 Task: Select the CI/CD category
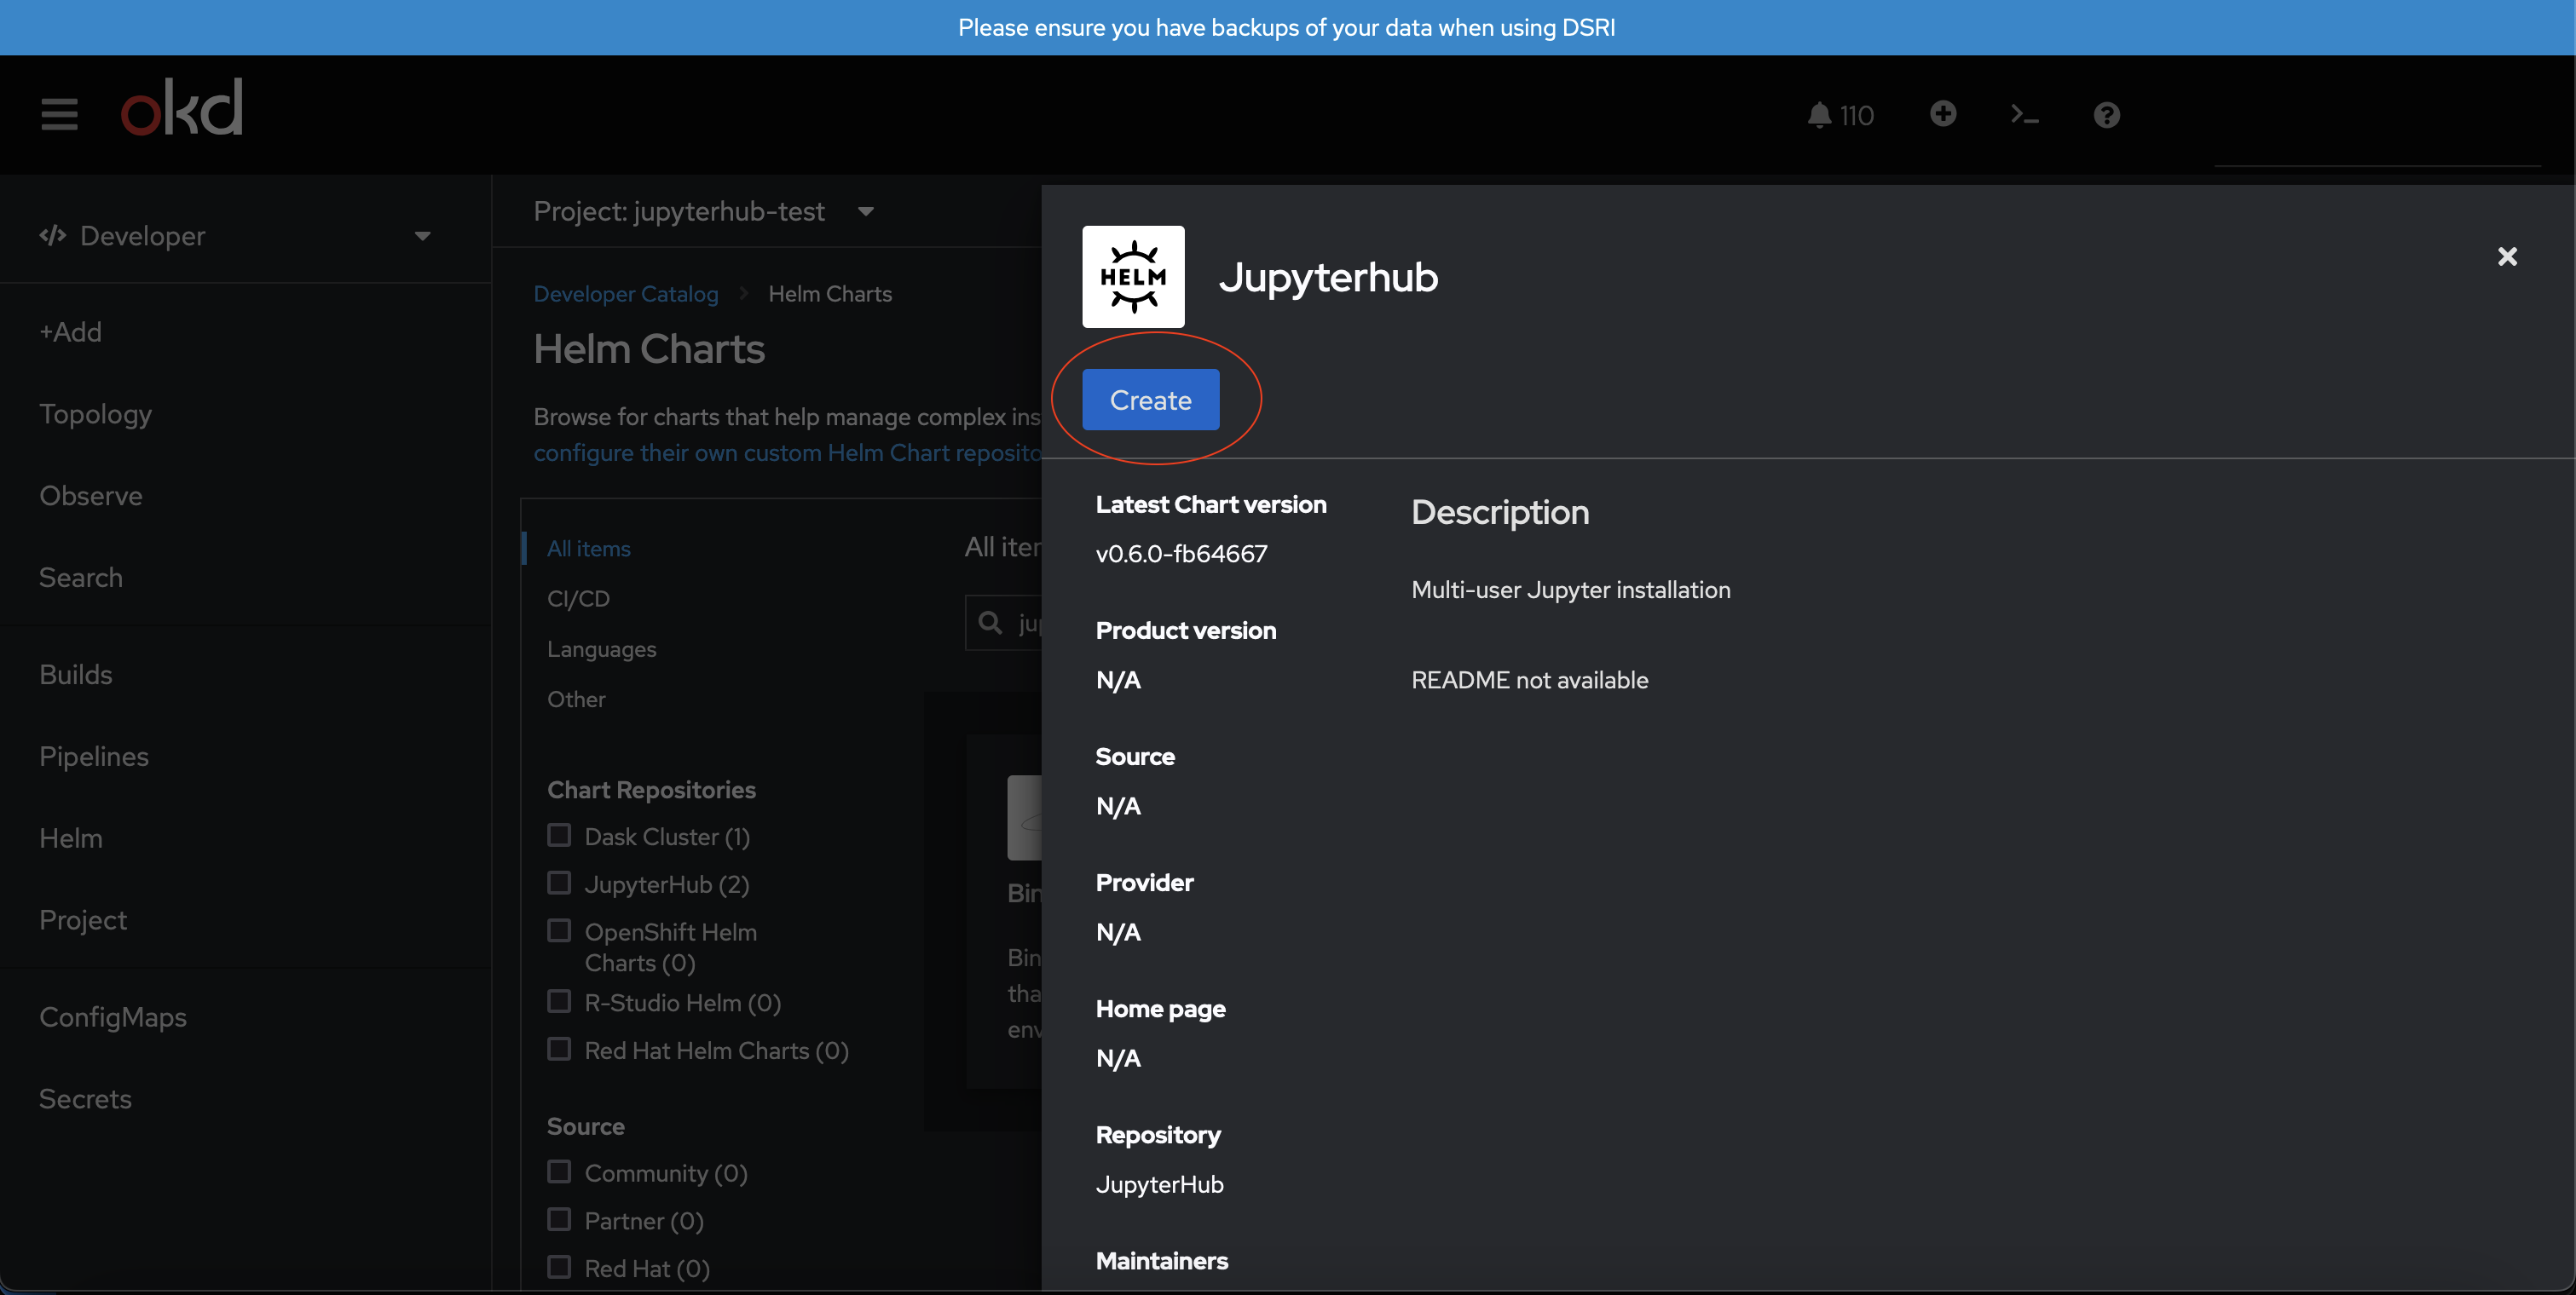point(578,599)
